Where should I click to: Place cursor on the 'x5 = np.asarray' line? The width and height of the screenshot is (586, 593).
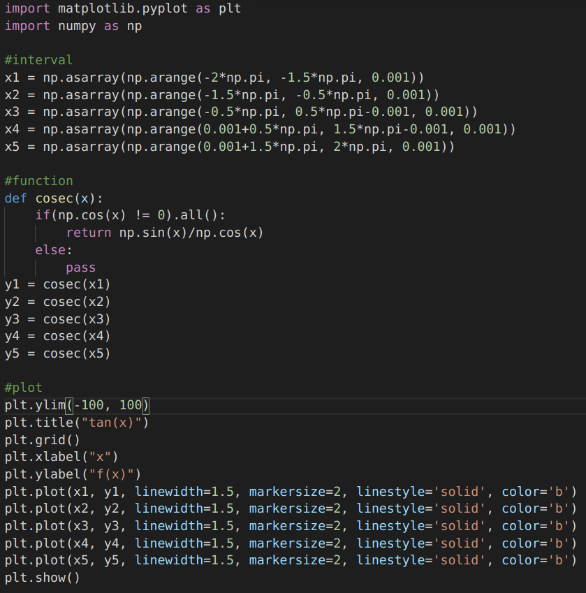230,147
